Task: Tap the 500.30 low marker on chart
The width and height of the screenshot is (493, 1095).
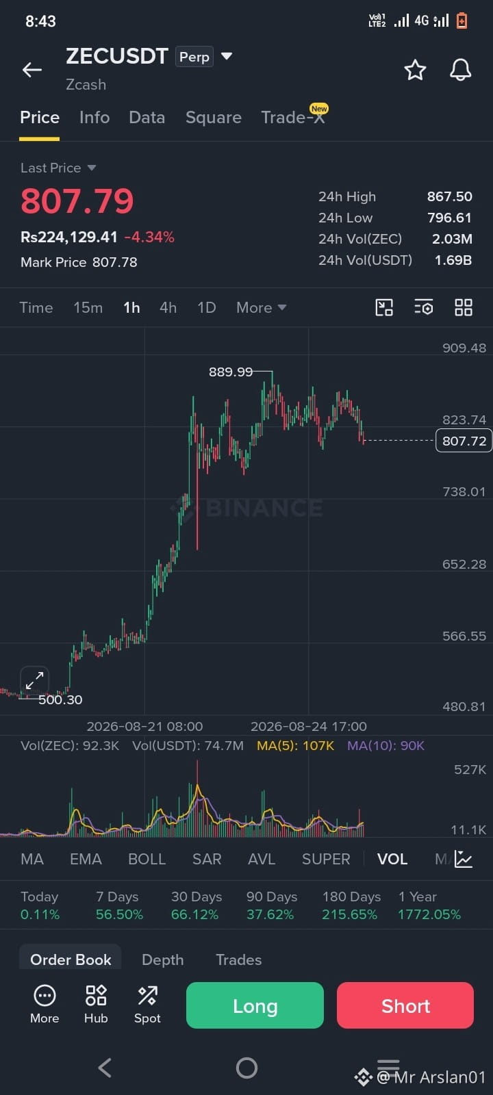Action: pyautogui.click(x=60, y=699)
